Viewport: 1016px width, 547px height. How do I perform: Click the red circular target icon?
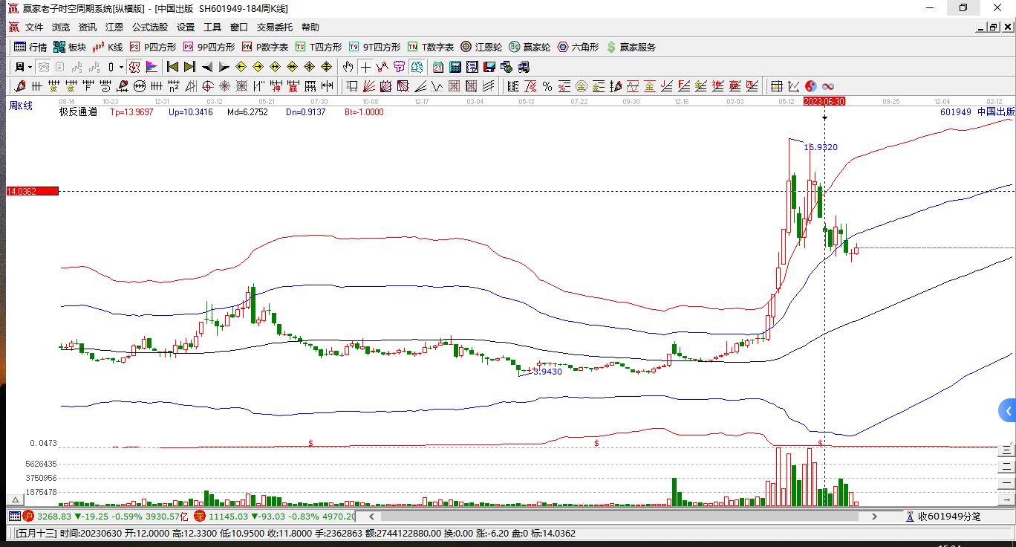(207, 86)
